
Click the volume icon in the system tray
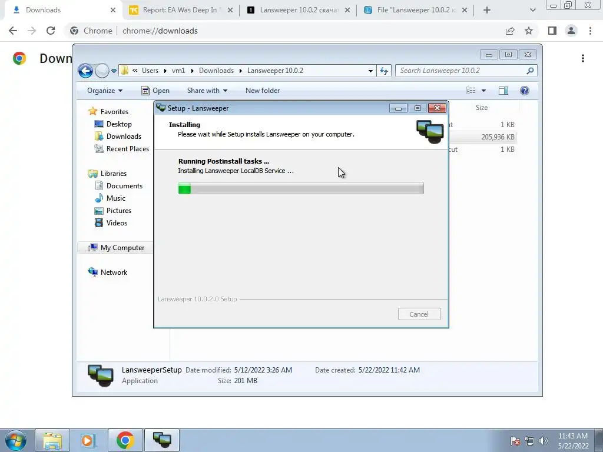coord(544,441)
